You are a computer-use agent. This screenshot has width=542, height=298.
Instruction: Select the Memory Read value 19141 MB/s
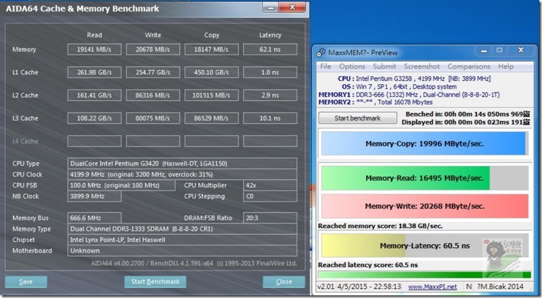click(x=94, y=49)
